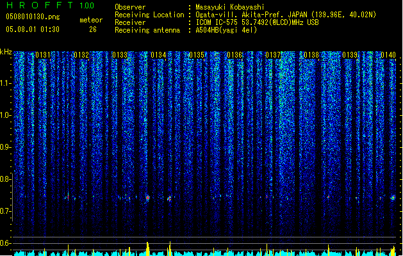Select observer name Masayuki Kobayashi

(x=230, y=7)
